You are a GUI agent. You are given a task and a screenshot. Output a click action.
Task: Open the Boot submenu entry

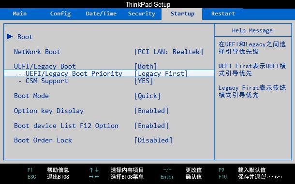tap(25, 37)
